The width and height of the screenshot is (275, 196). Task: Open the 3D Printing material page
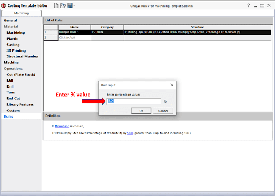(16, 50)
